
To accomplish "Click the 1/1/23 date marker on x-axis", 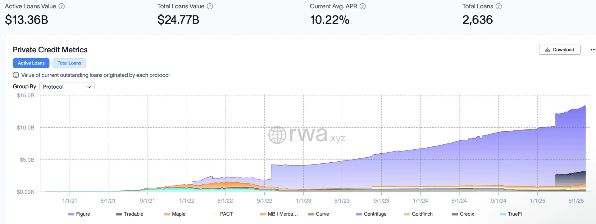I will pyautogui.click(x=303, y=201).
